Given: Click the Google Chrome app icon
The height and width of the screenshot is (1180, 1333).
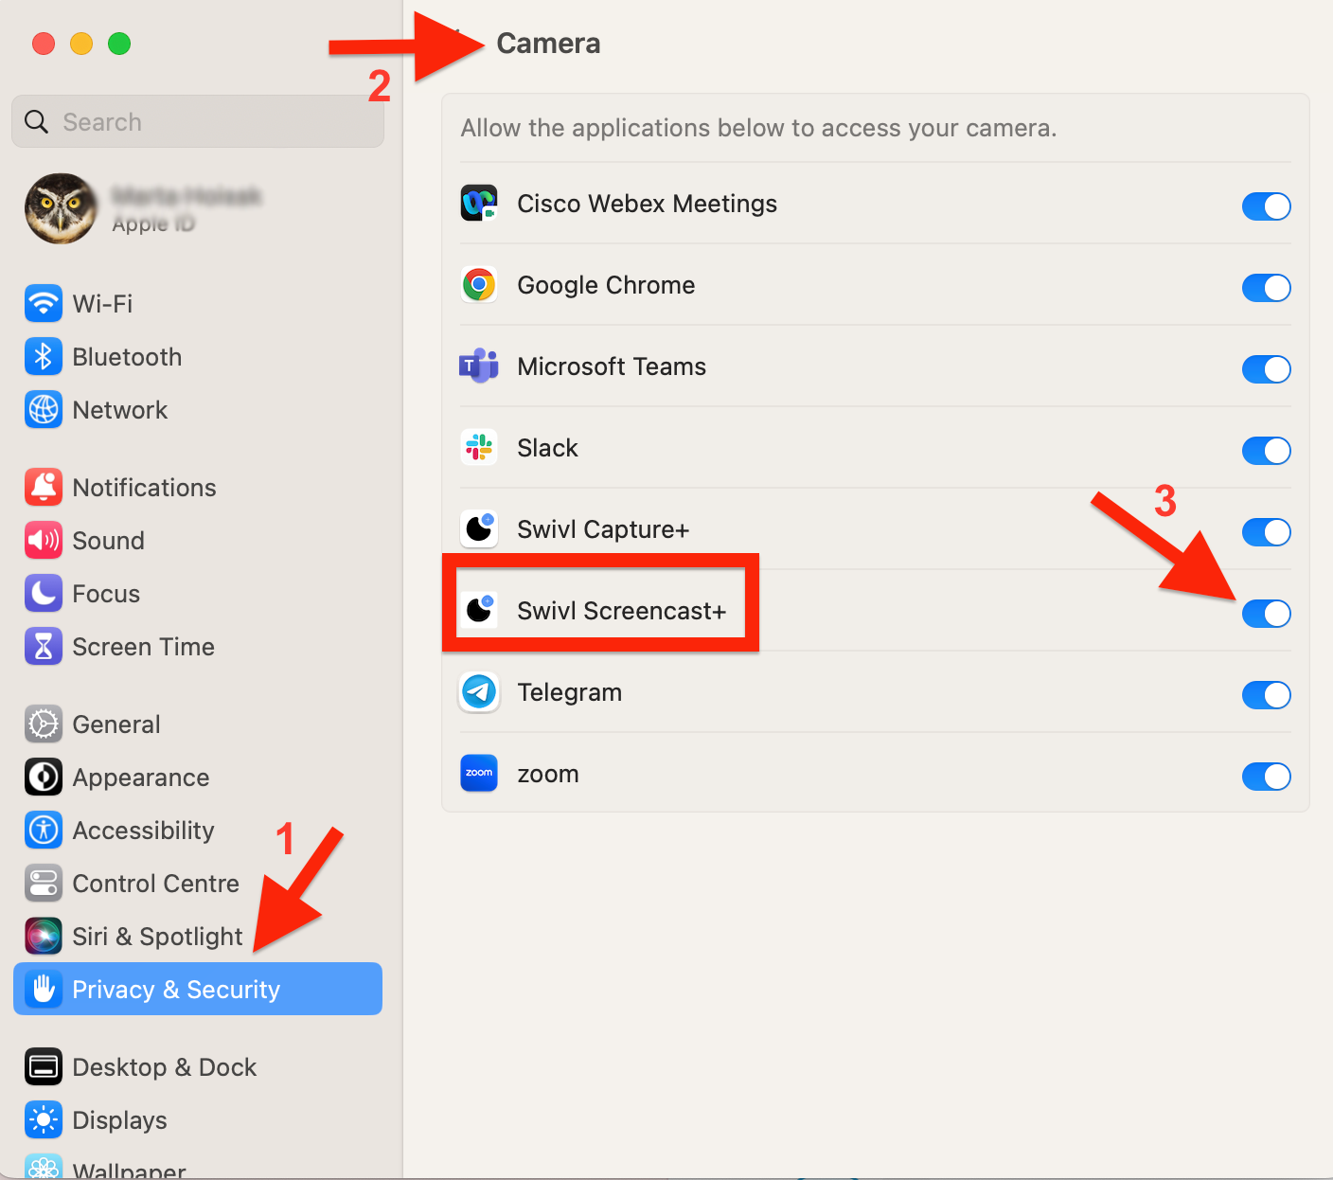Looking at the screenshot, I should (x=479, y=285).
